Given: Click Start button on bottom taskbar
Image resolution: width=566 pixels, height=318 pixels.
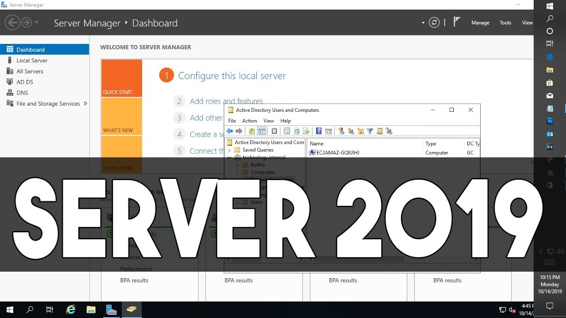Looking at the screenshot, I should click(10, 310).
